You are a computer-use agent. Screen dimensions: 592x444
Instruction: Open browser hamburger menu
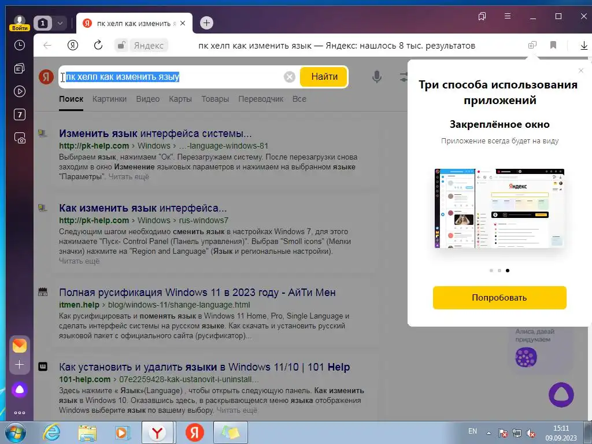(x=508, y=16)
